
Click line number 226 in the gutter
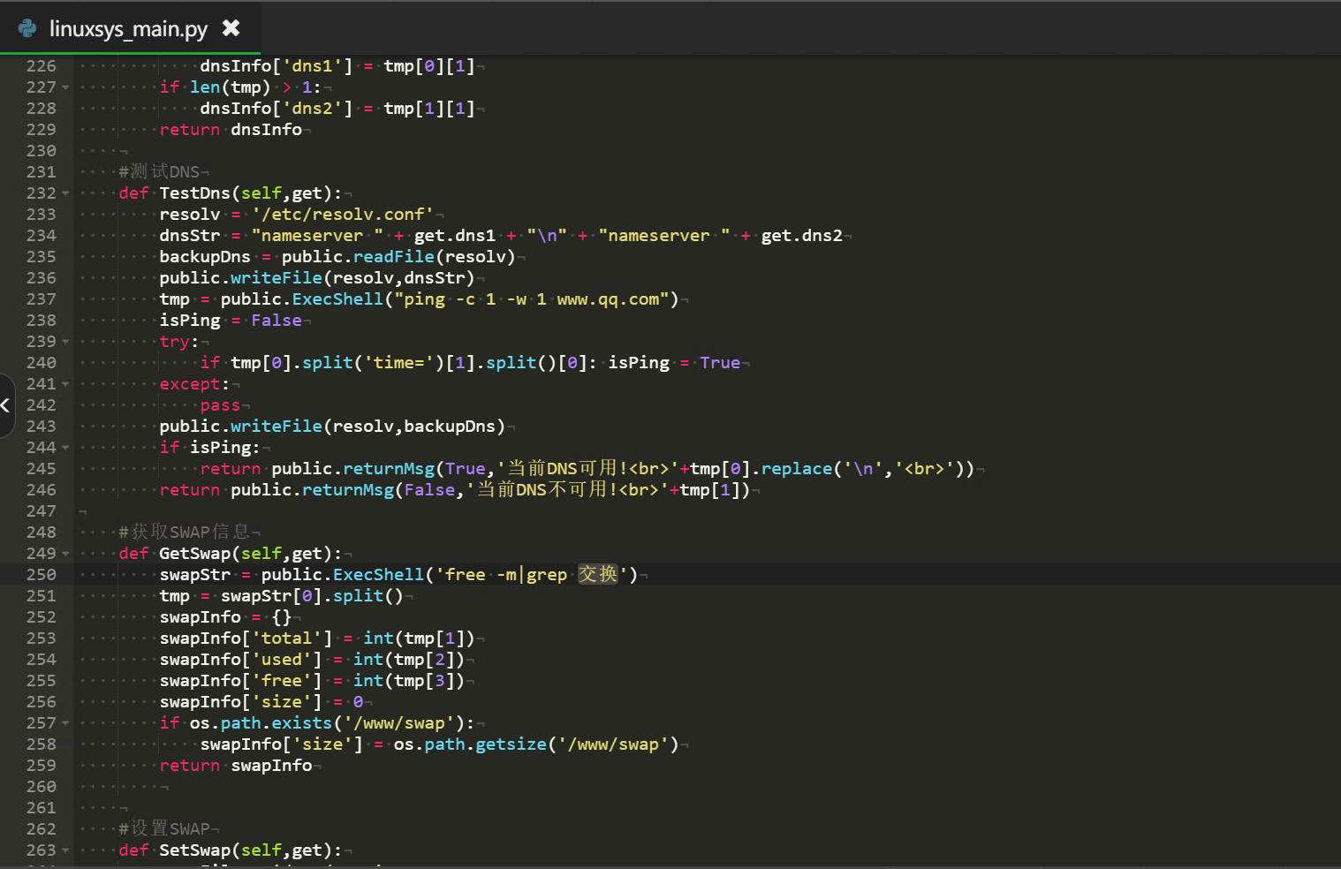coord(41,66)
